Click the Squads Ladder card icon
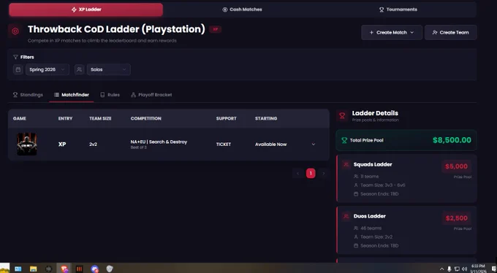 click(346, 164)
